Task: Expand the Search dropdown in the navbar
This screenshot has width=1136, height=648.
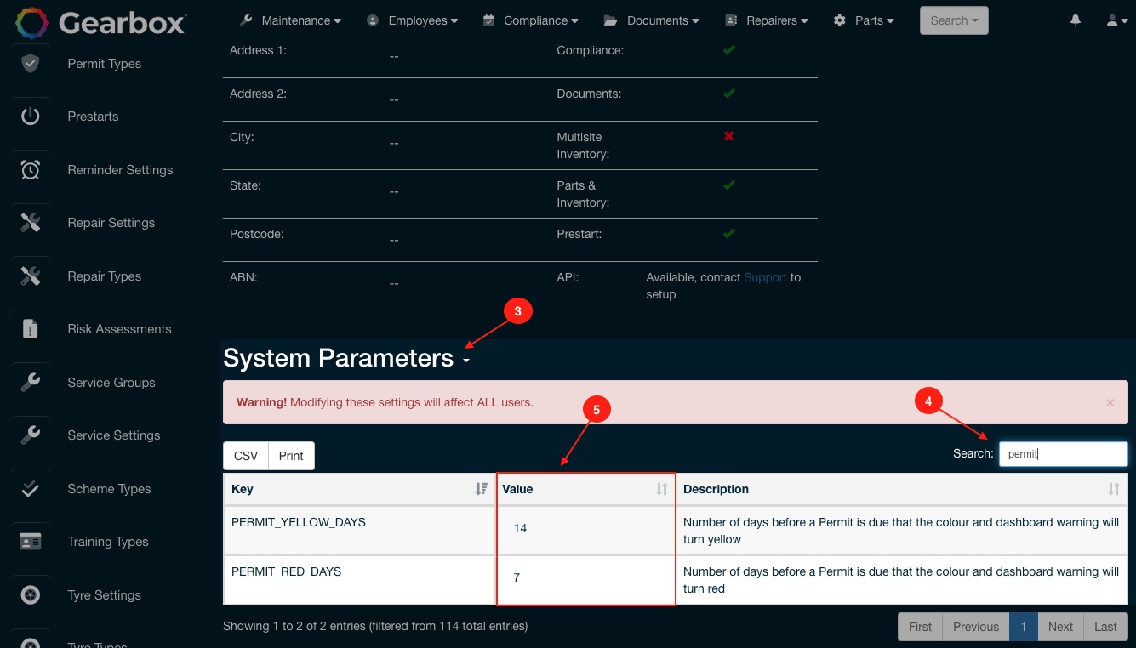Action: pyautogui.click(x=953, y=20)
